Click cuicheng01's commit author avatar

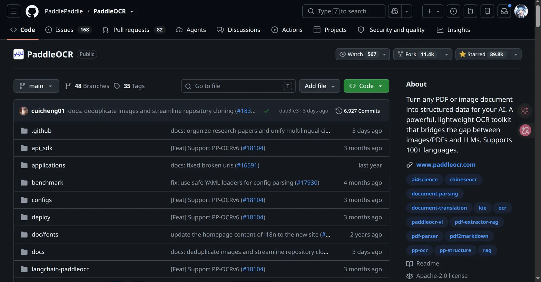23,111
